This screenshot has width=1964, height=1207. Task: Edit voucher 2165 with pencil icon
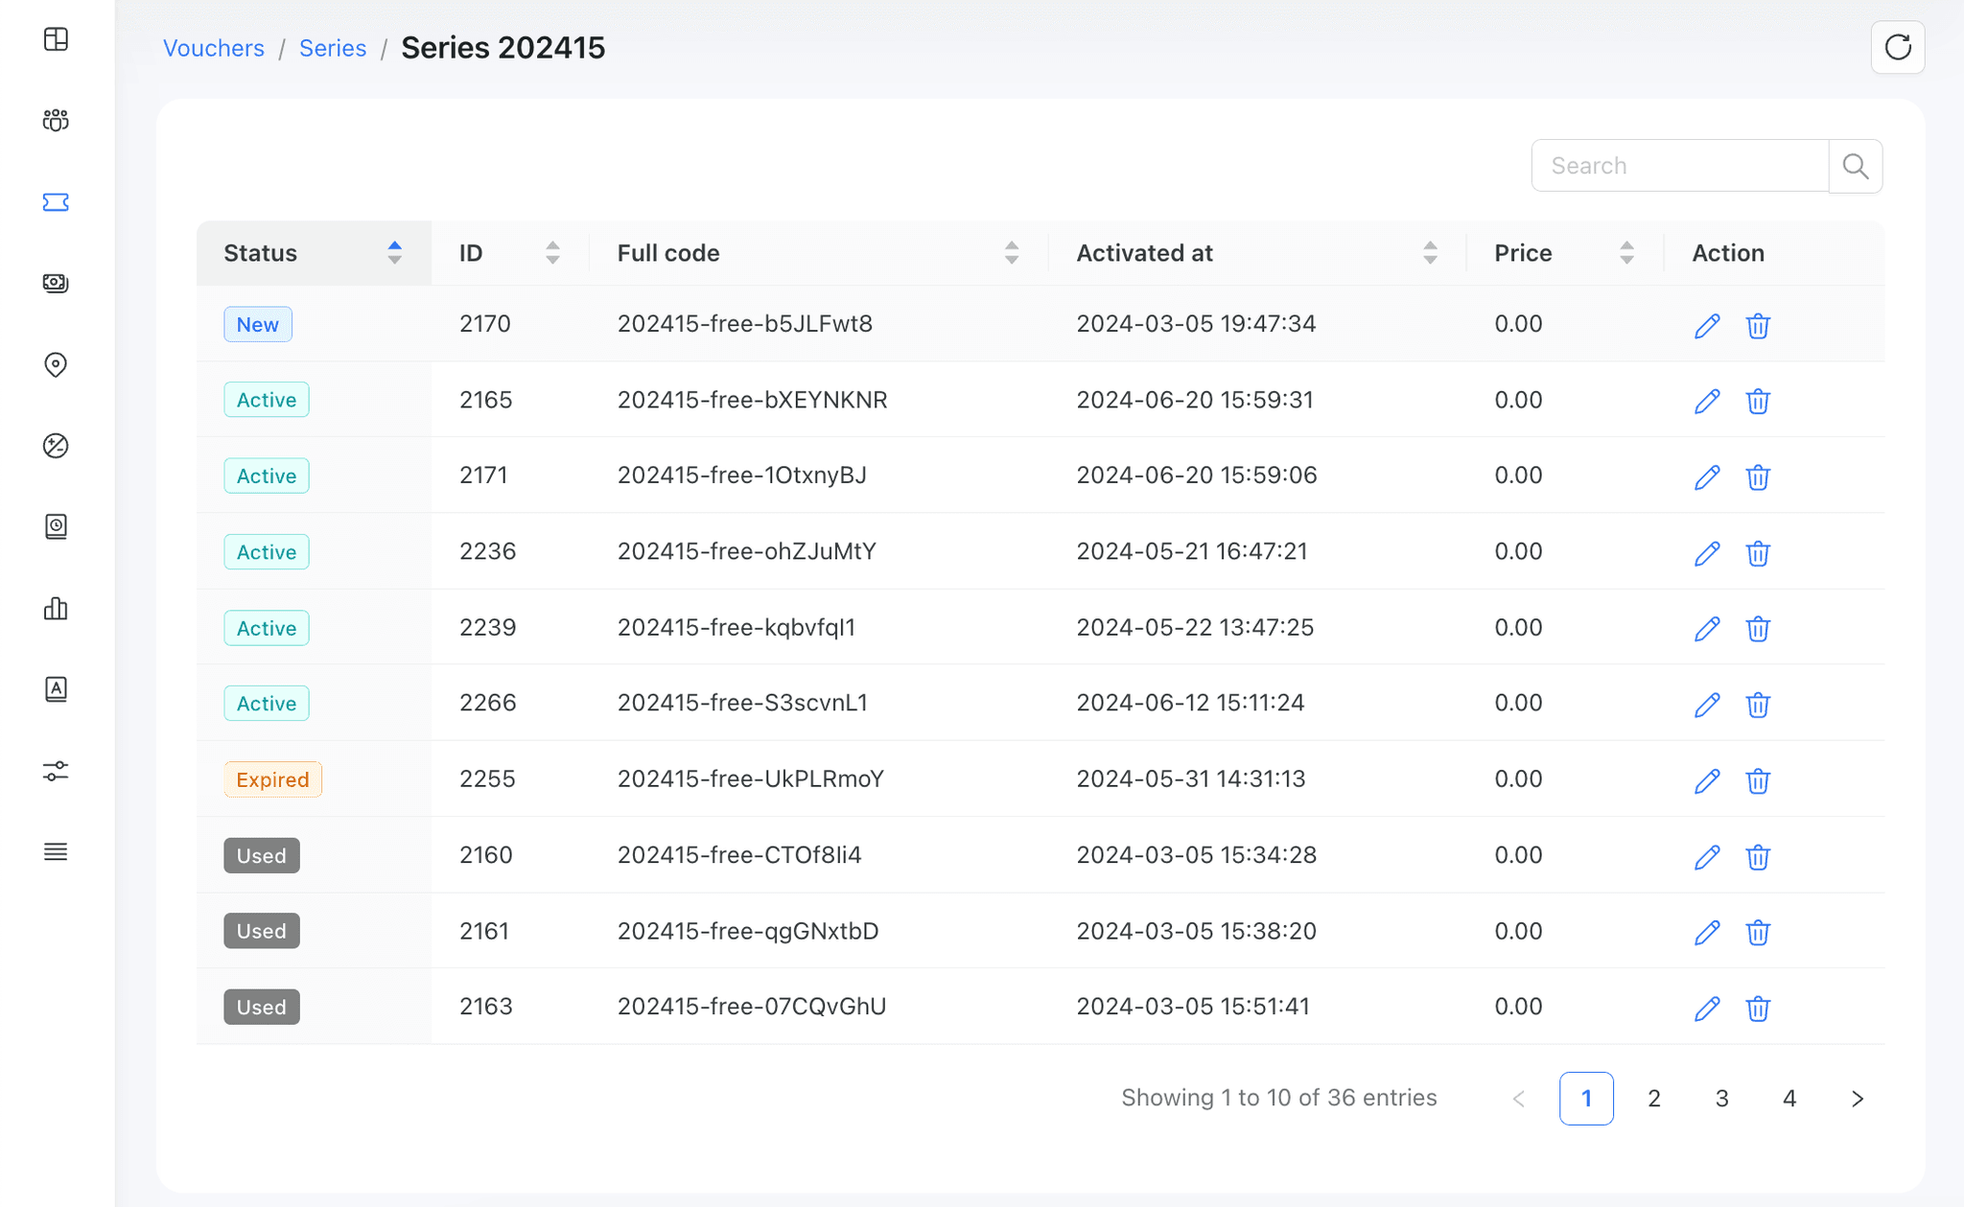tap(1707, 401)
